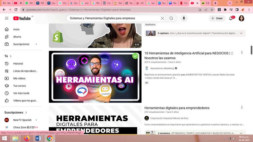Open the browser extensions puzzle icon
253x142 pixels.
point(225,10)
